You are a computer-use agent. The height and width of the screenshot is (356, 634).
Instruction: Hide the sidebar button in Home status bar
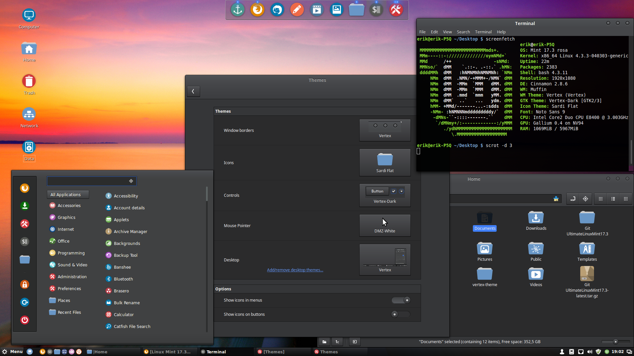pyautogui.click(x=355, y=342)
